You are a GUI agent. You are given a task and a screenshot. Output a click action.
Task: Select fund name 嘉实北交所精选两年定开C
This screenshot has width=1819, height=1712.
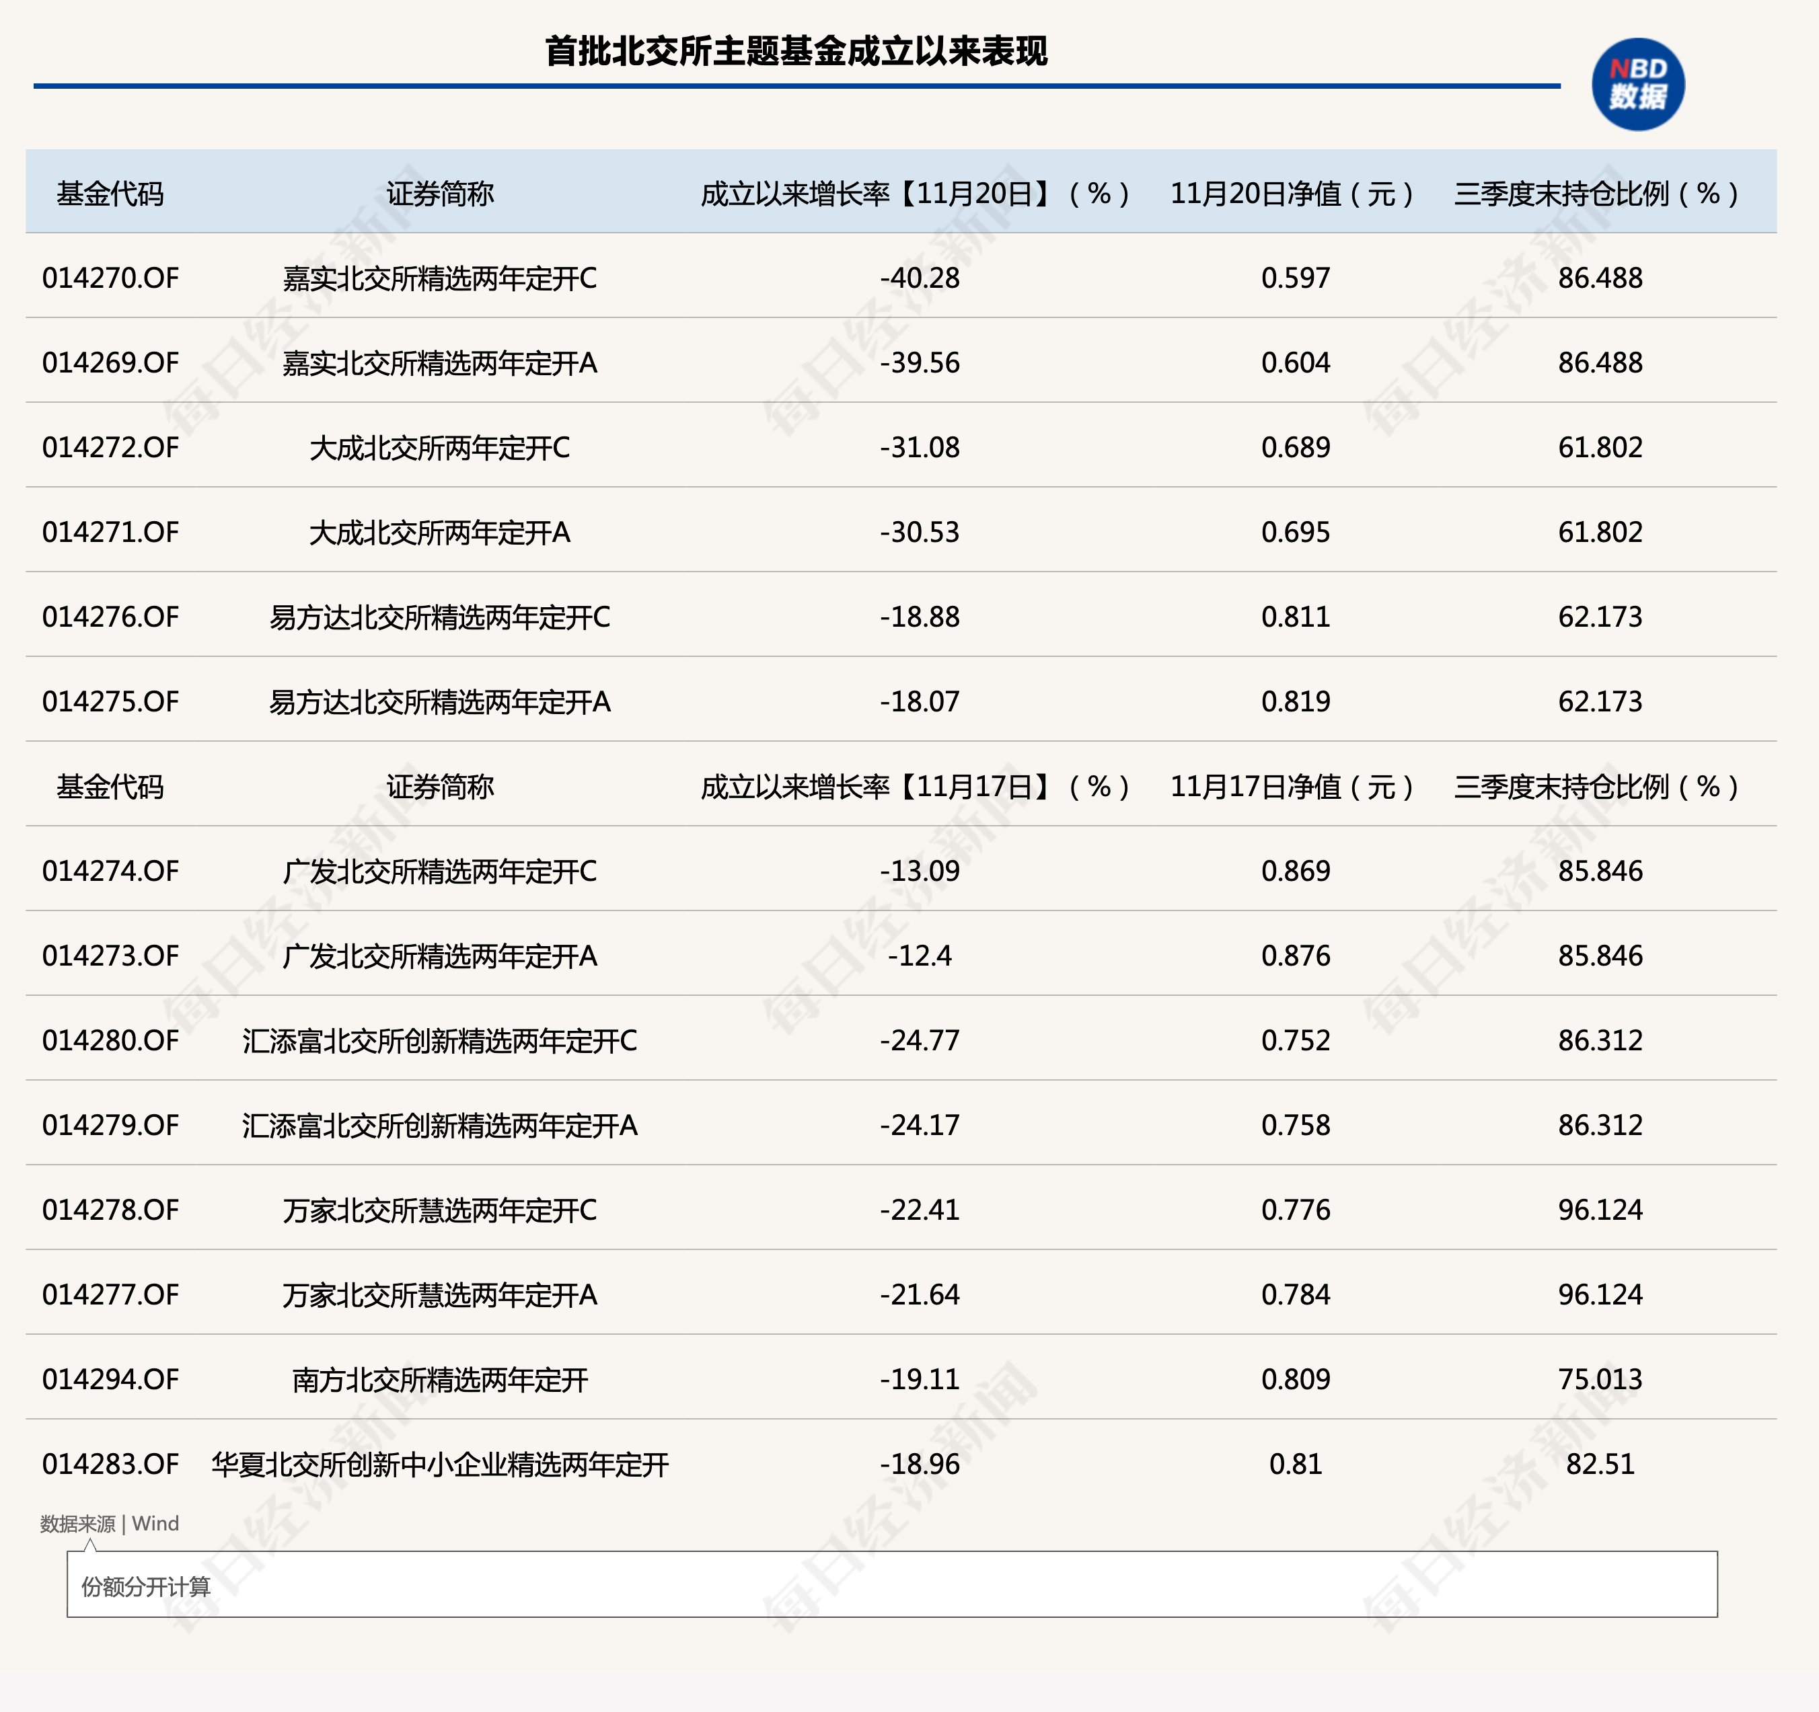[439, 278]
